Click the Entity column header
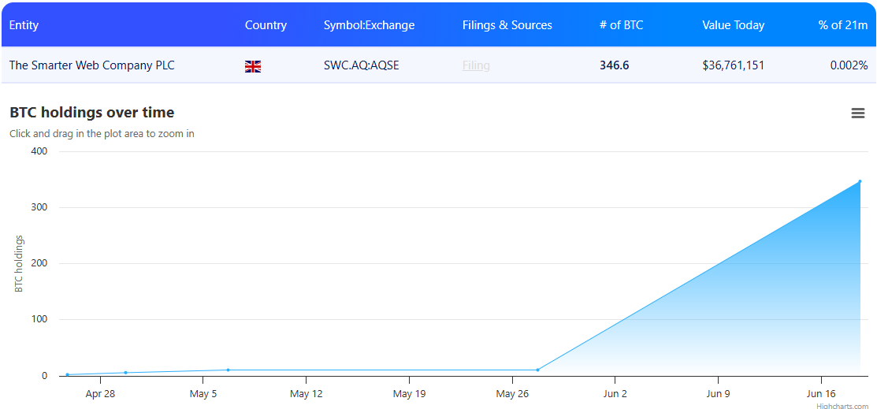Screen dimensions: 877x409 coord(24,25)
